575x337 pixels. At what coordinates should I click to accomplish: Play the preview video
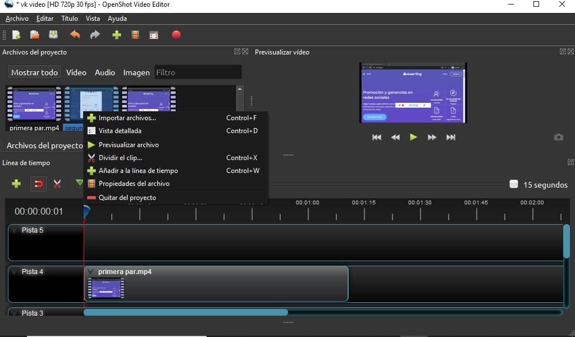tap(413, 137)
